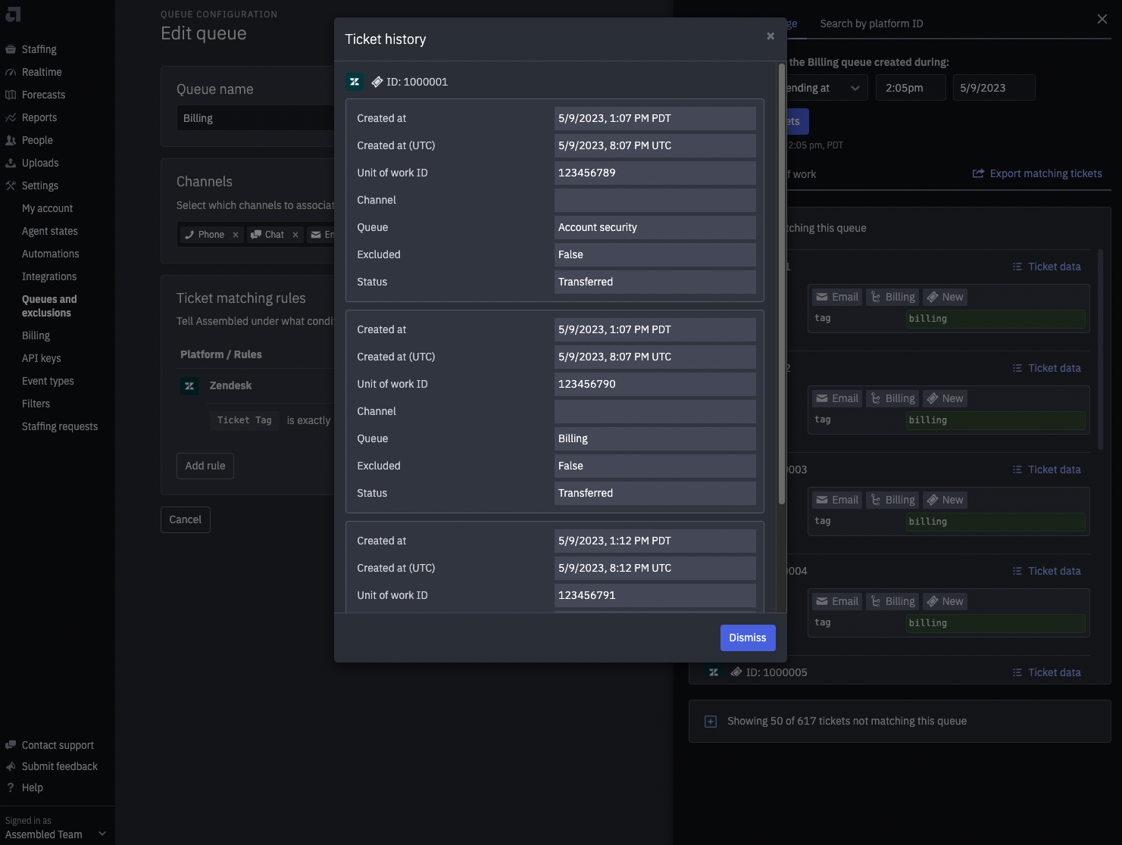Click the Forecasts book icon
1122x845 pixels.
[x=11, y=95]
